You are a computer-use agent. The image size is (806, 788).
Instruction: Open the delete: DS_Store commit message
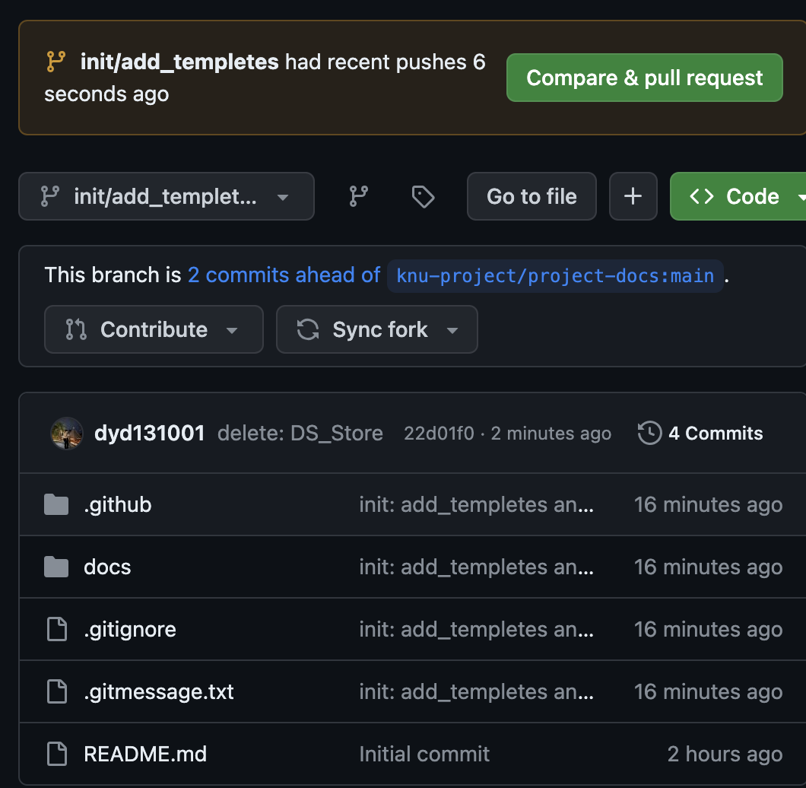(x=300, y=433)
